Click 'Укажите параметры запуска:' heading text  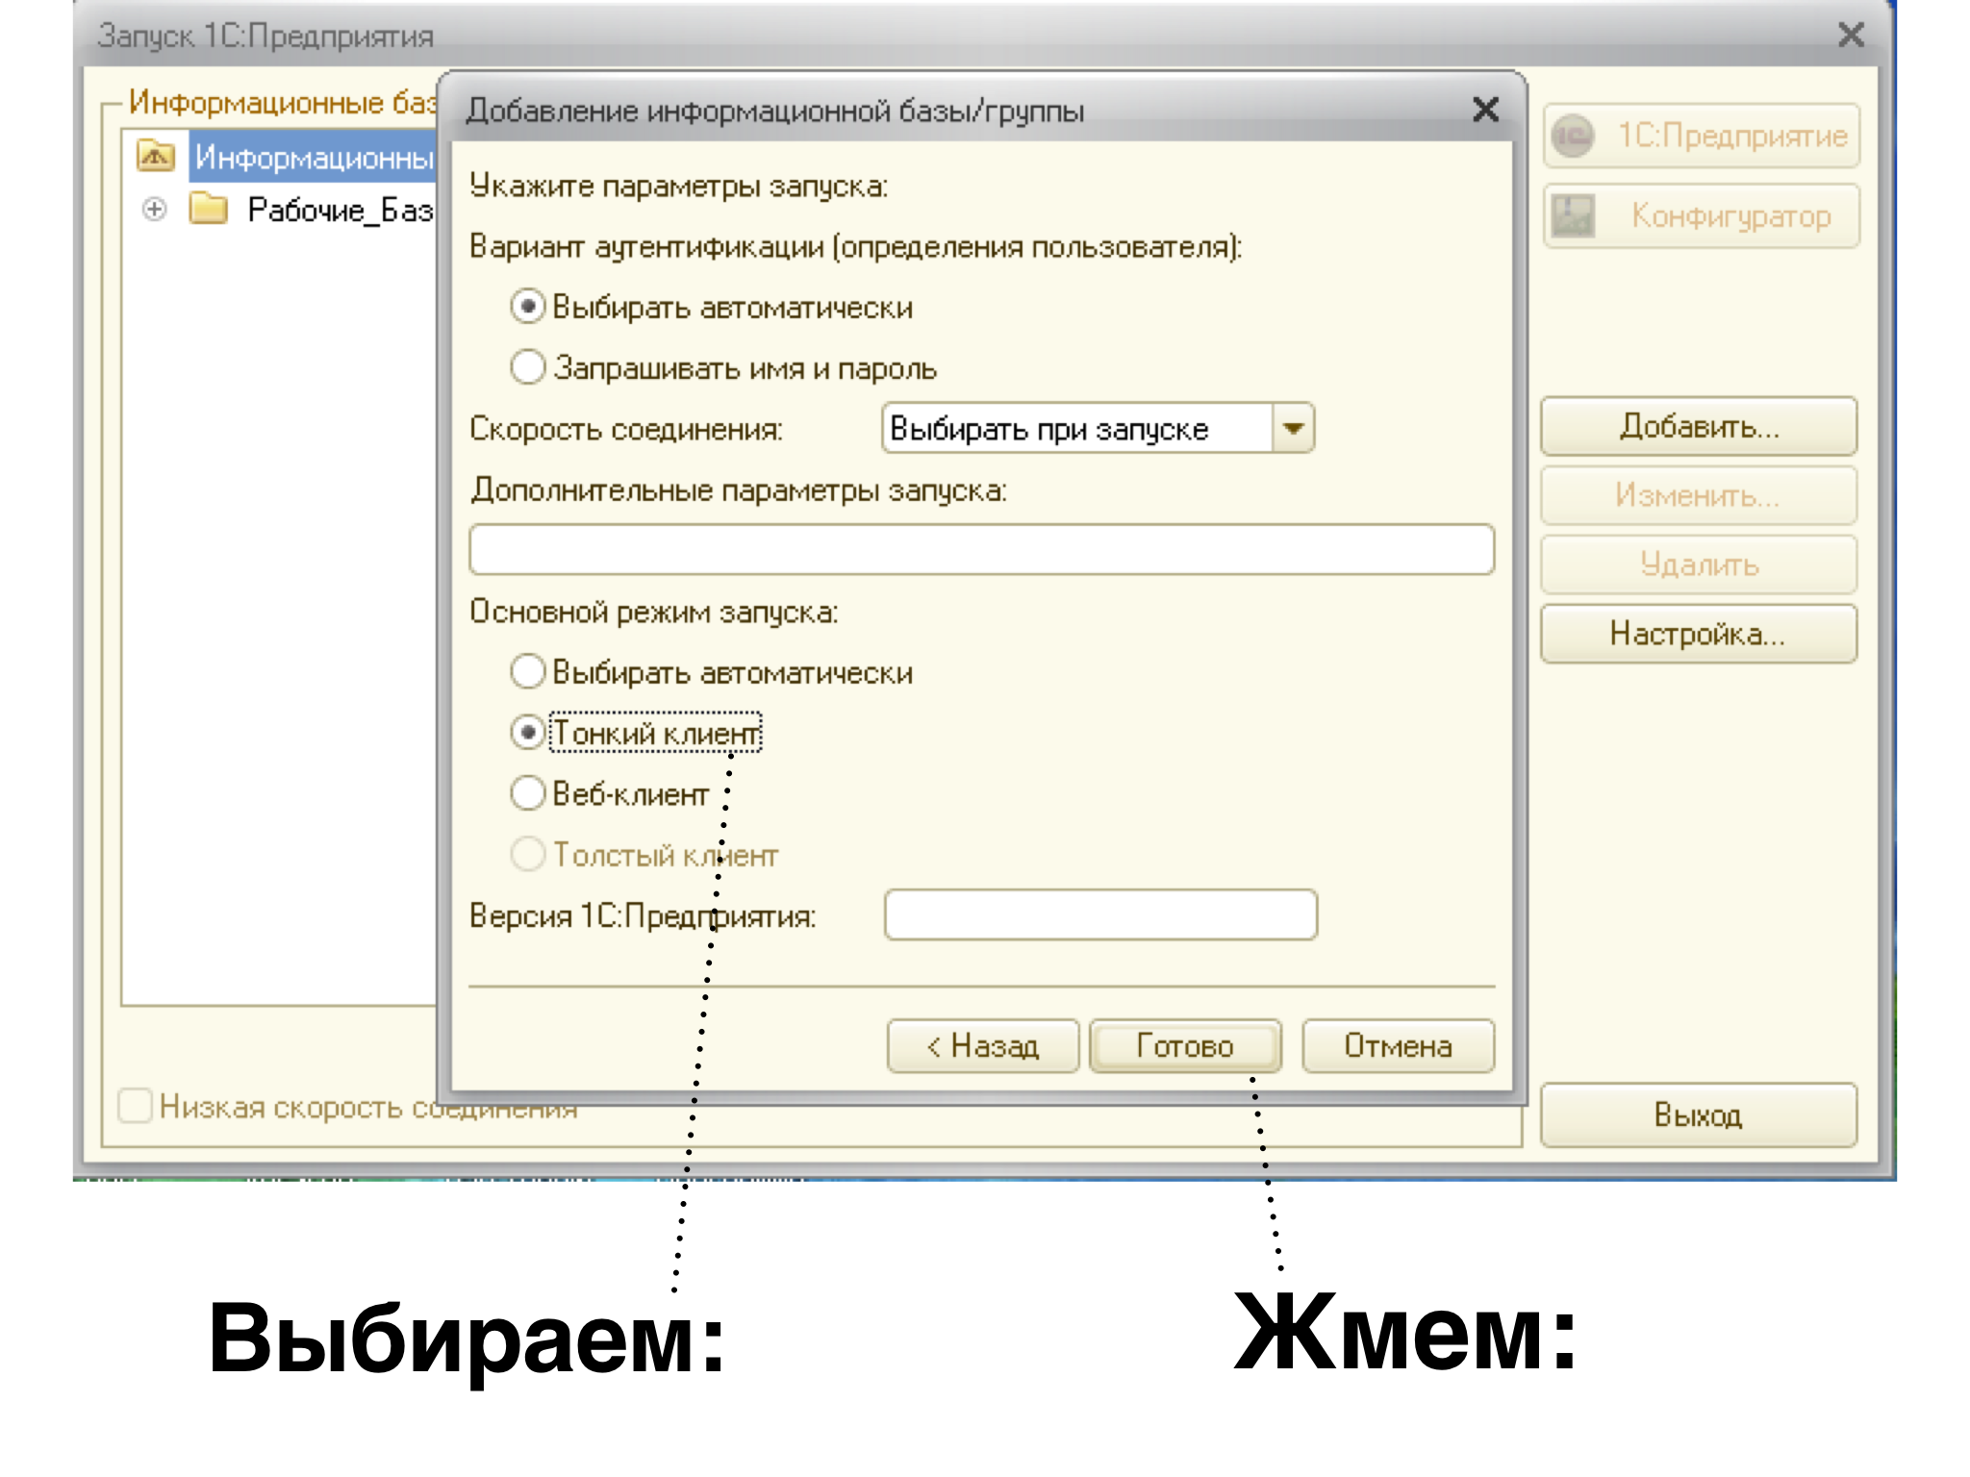(x=679, y=186)
